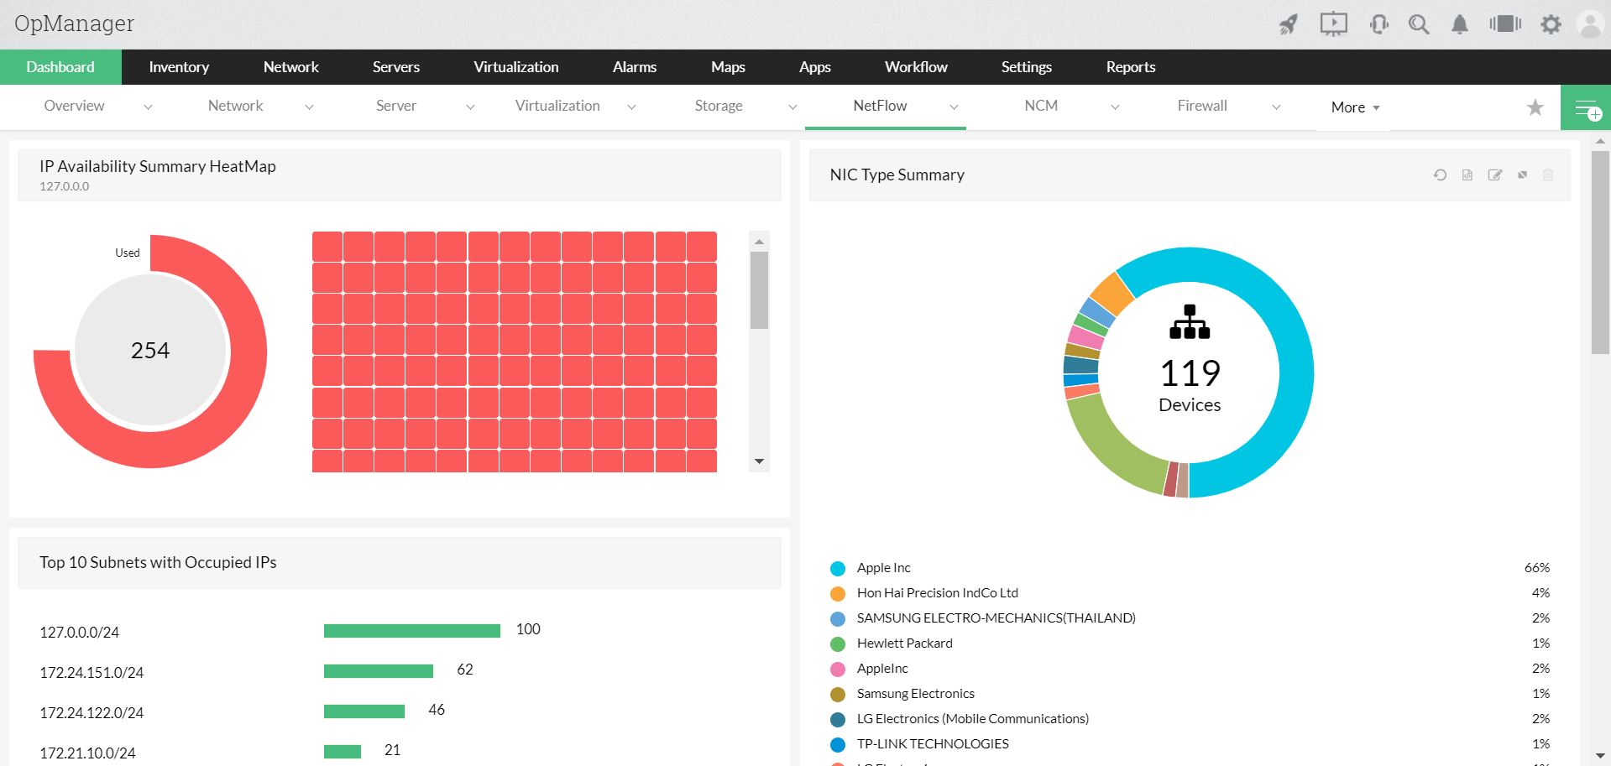This screenshot has height=766, width=1611.
Task: Click the rack device view icon
Action: 1505,23
